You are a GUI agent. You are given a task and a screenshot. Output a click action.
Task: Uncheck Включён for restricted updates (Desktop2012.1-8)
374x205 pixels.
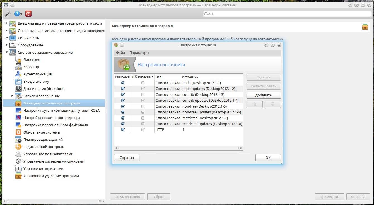(x=123, y=124)
